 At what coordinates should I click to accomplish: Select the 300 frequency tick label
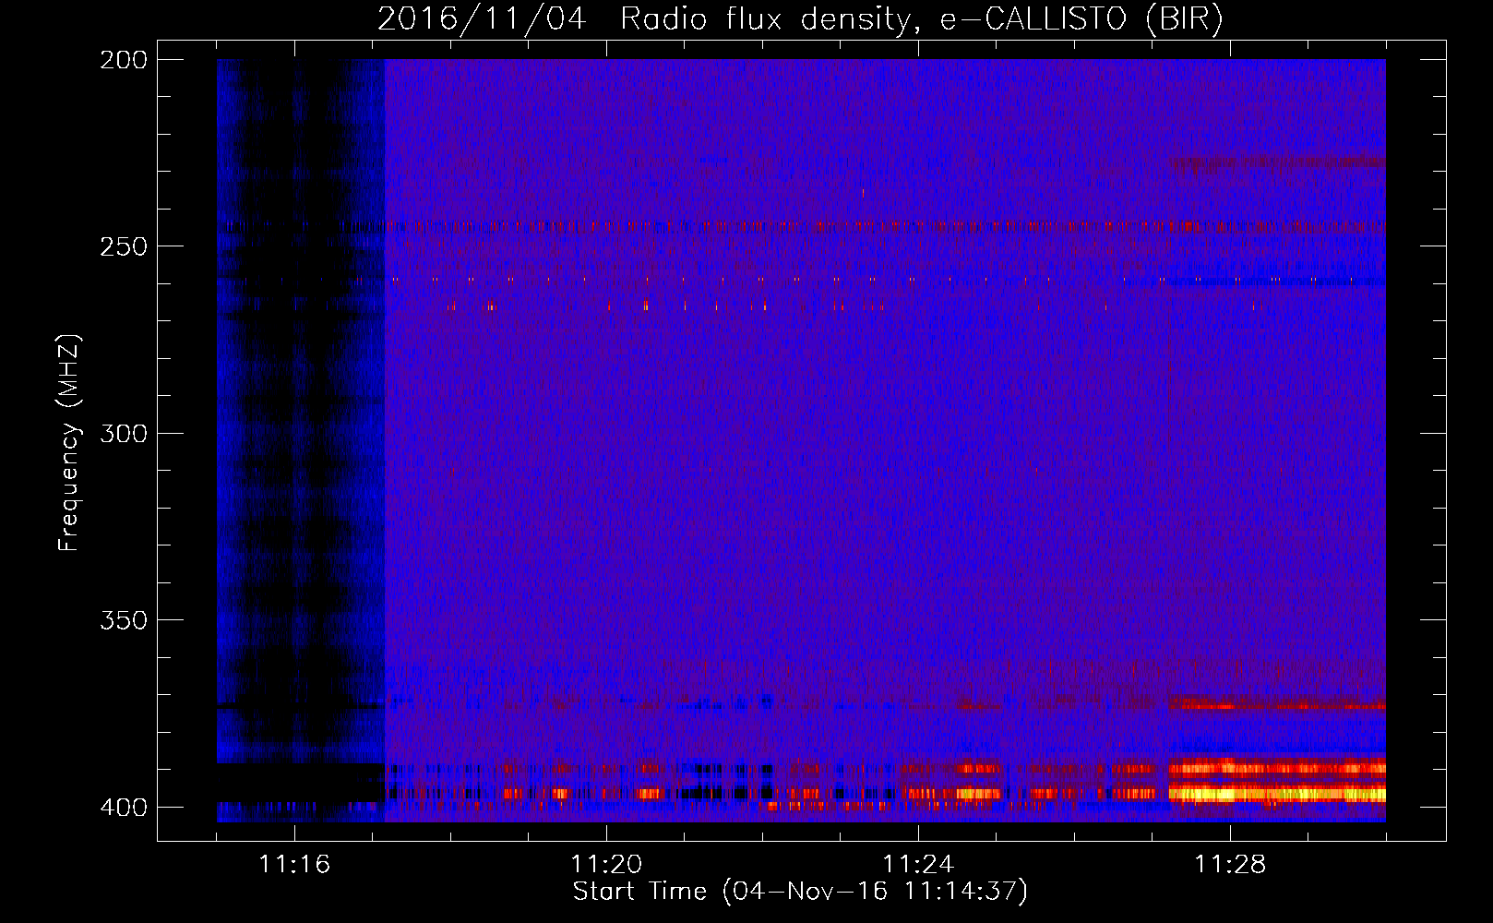124,433
